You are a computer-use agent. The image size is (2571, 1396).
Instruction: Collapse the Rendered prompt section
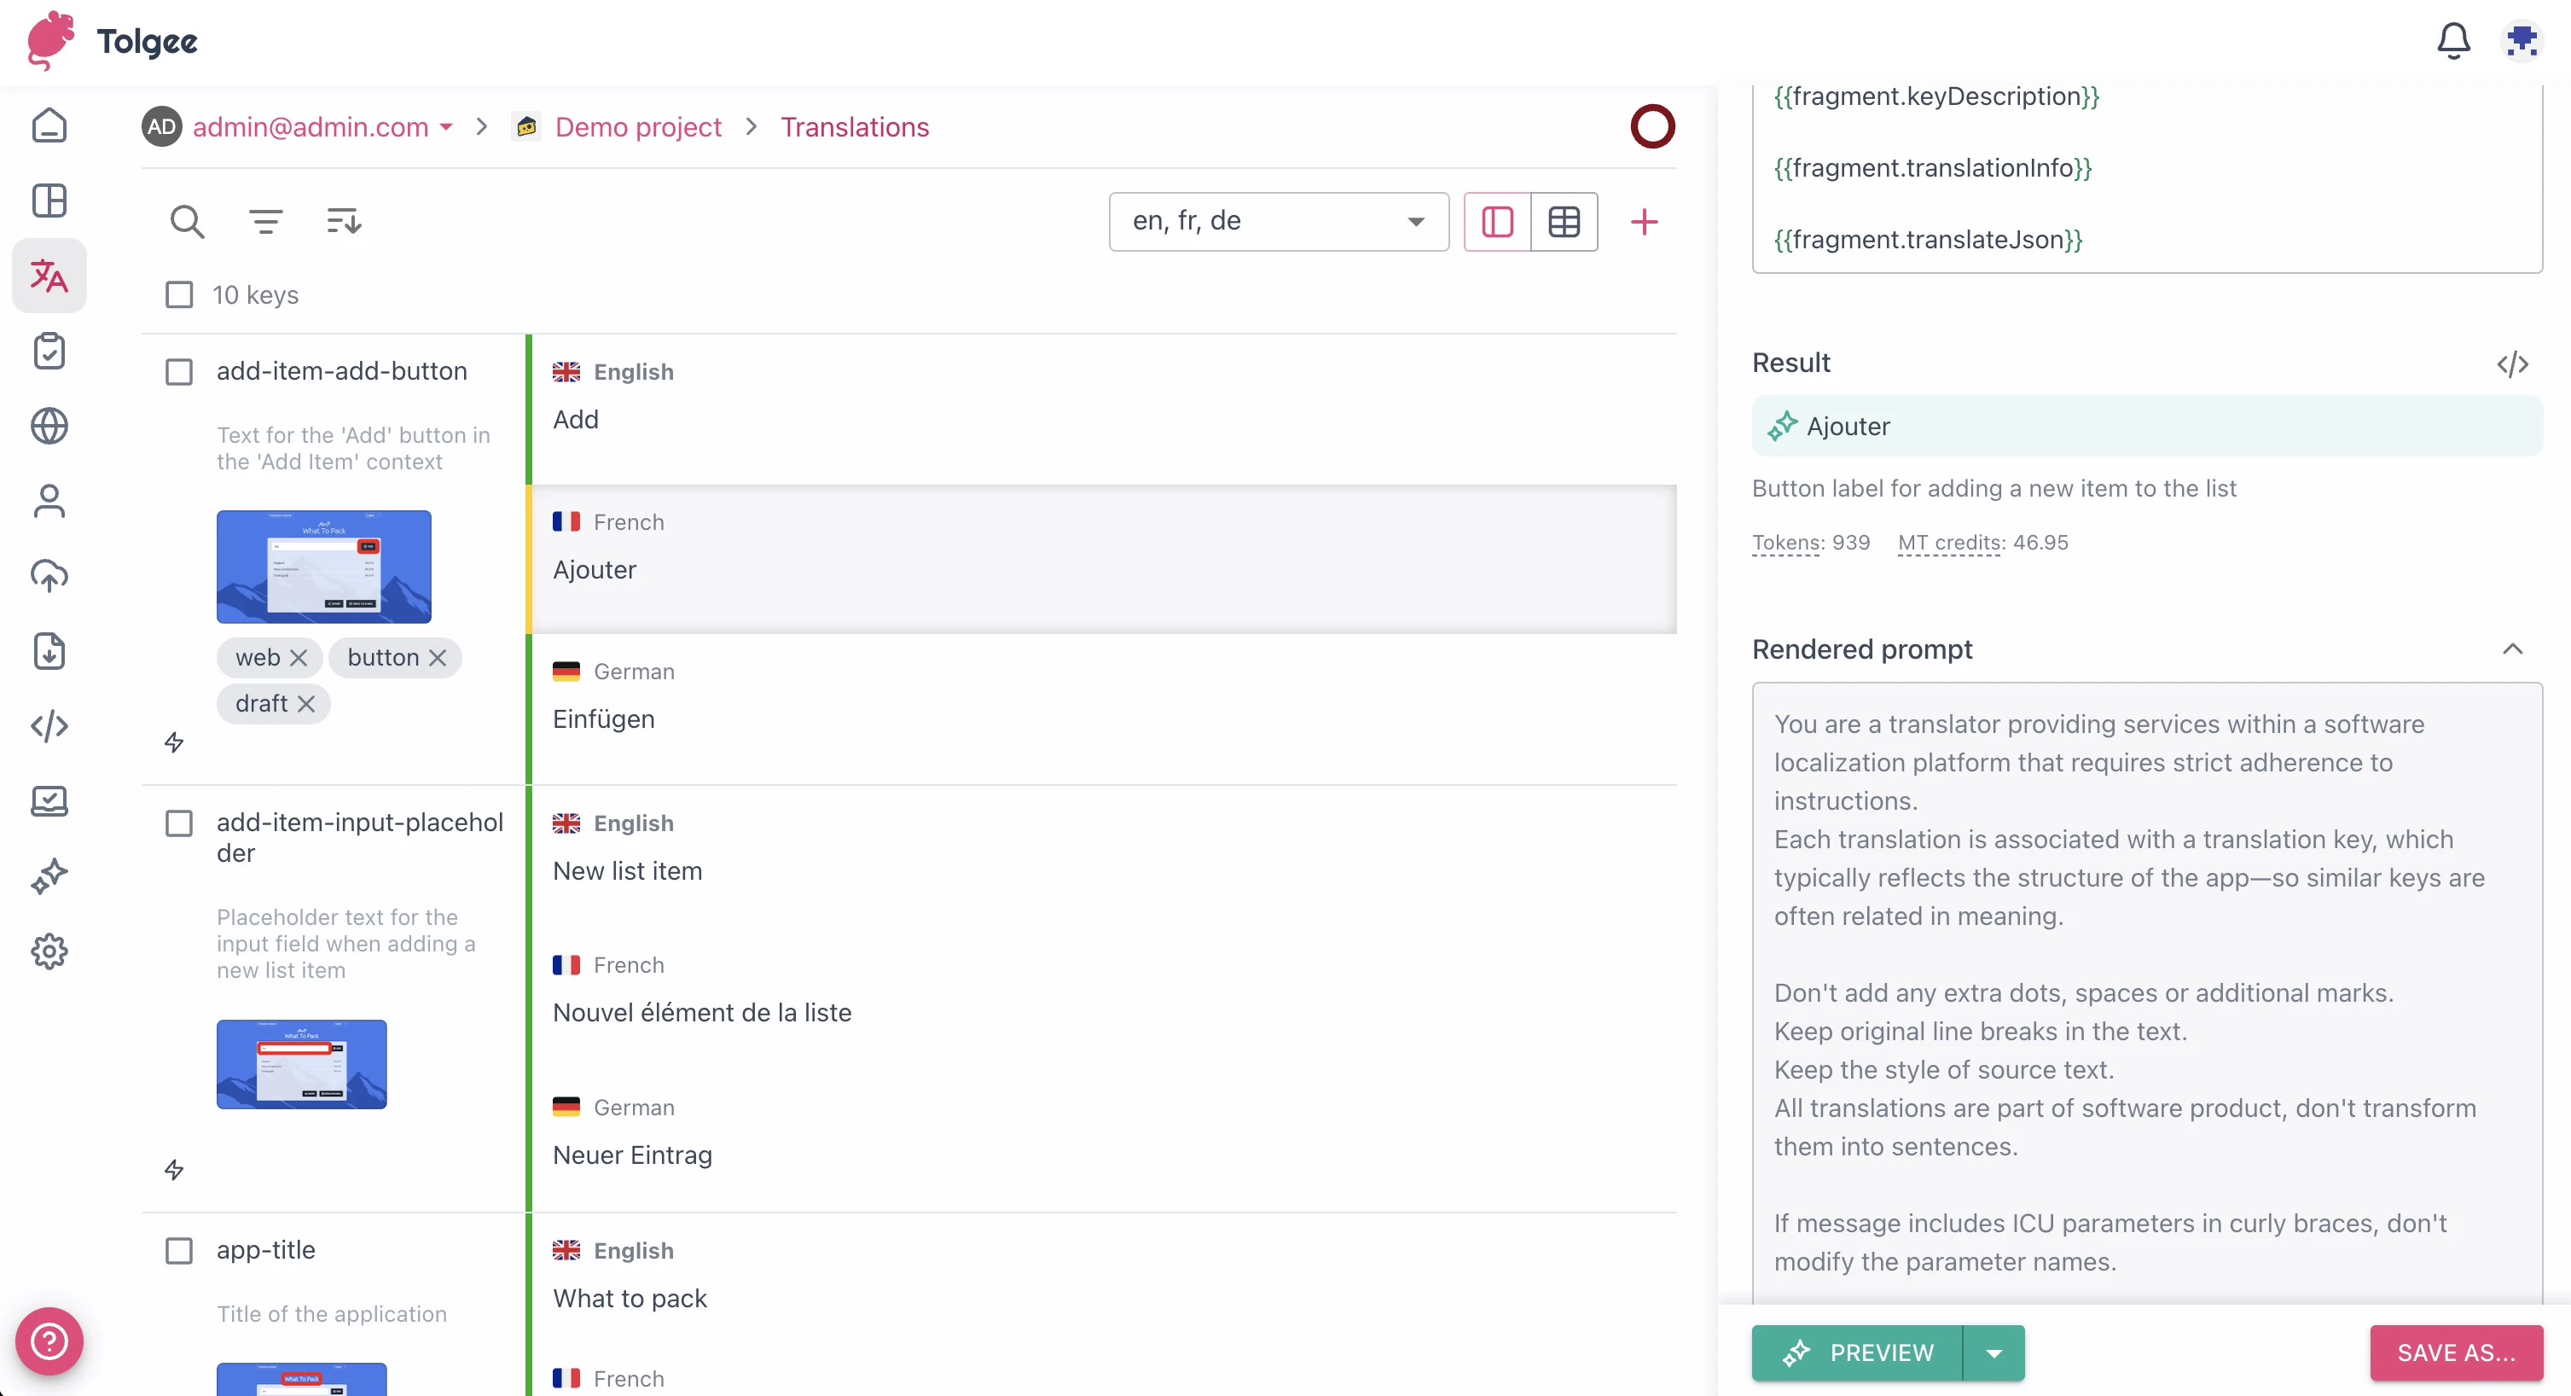point(2513,649)
